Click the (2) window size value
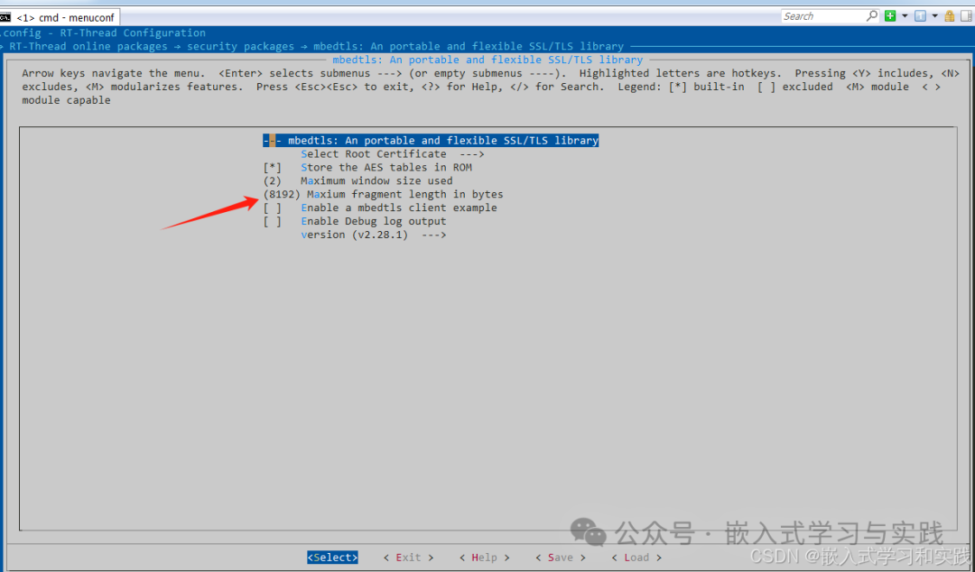Viewport: 975px width, 572px height. [x=273, y=181]
